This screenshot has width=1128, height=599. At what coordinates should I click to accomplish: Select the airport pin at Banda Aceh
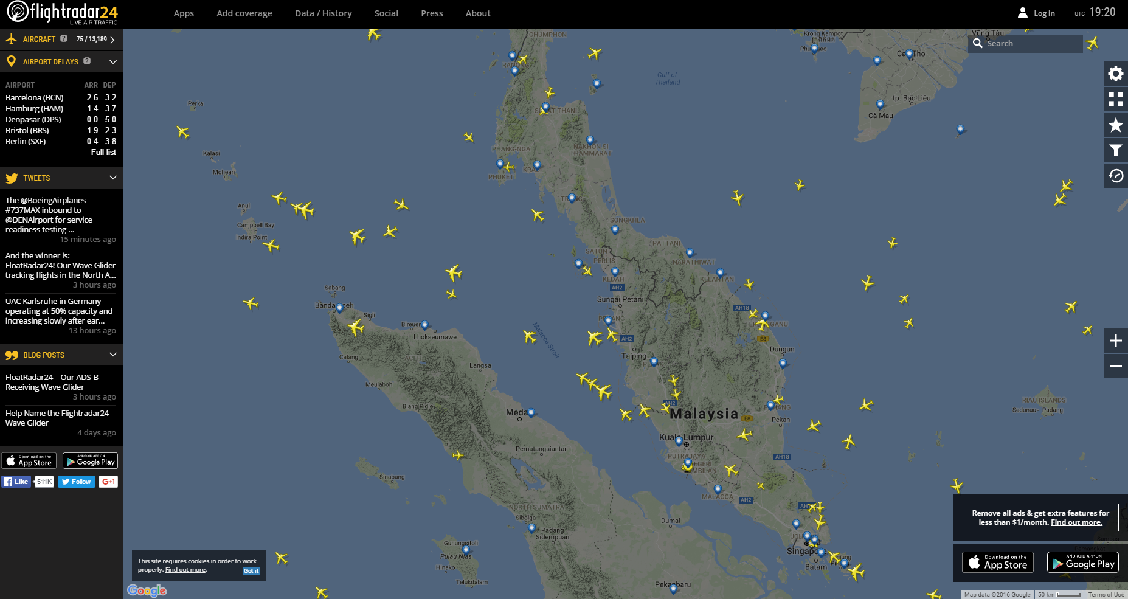(339, 308)
